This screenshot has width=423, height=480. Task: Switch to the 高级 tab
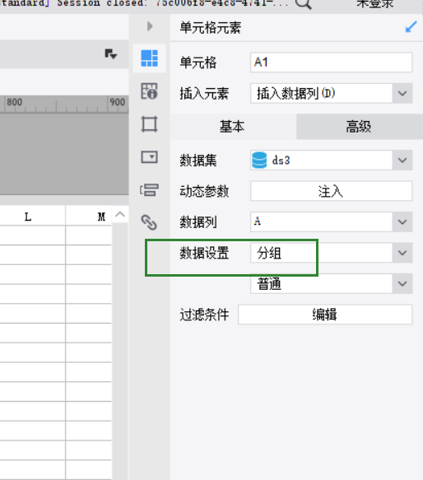tap(360, 127)
